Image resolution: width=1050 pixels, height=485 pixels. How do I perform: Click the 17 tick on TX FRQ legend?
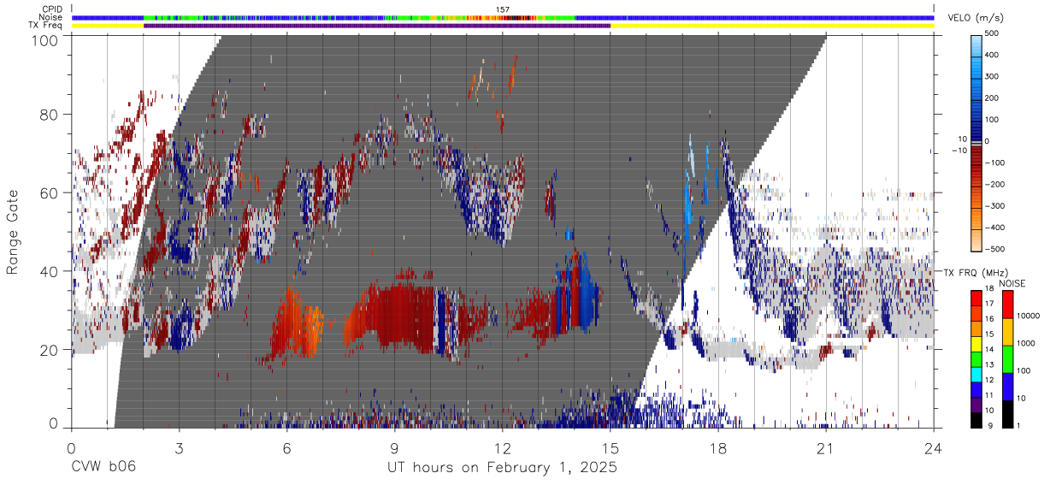991,304
